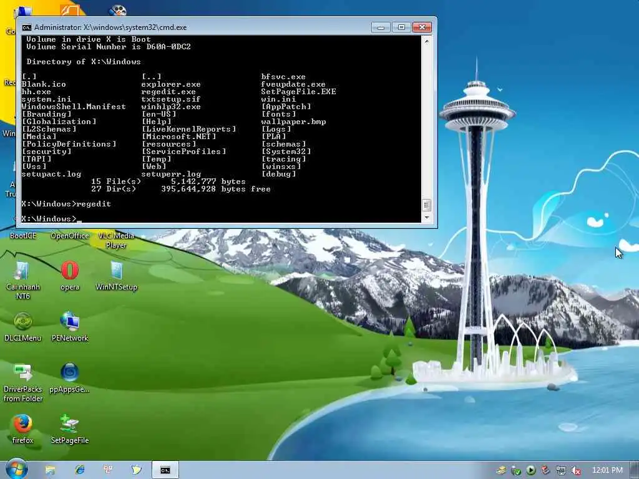Click the yellow shield-shaped taskbar icon
The width and height of the screenshot is (639, 479).
136,470
